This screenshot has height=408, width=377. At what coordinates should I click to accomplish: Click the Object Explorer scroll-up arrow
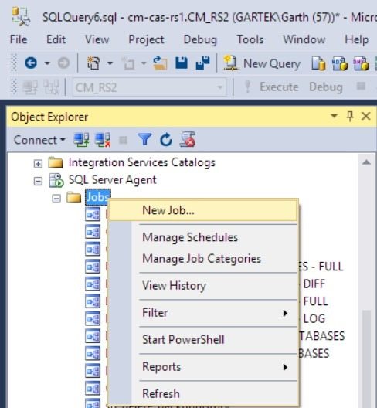(366, 162)
